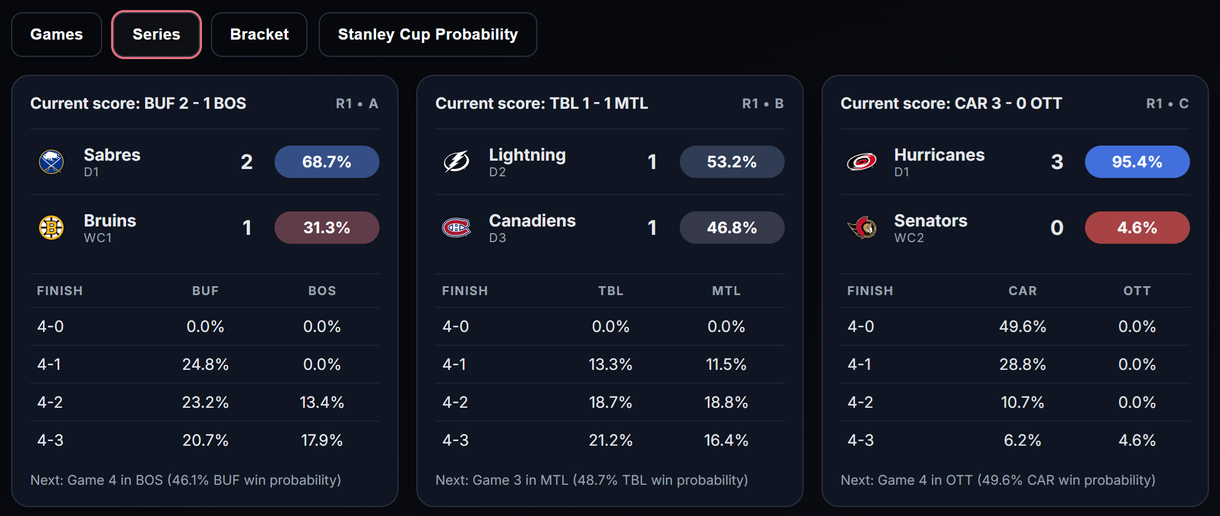Screen dimensions: 1220x516
Task: Open the Bracket tab
Action: tap(259, 35)
